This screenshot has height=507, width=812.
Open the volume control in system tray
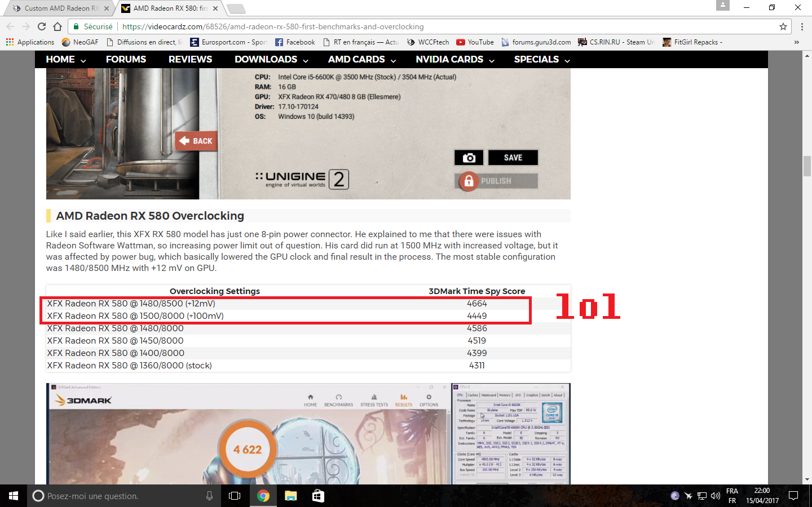pyautogui.click(x=716, y=496)
